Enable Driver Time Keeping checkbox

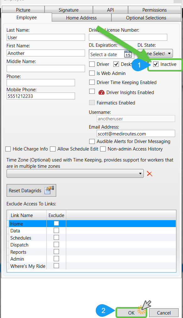(92, 82)
